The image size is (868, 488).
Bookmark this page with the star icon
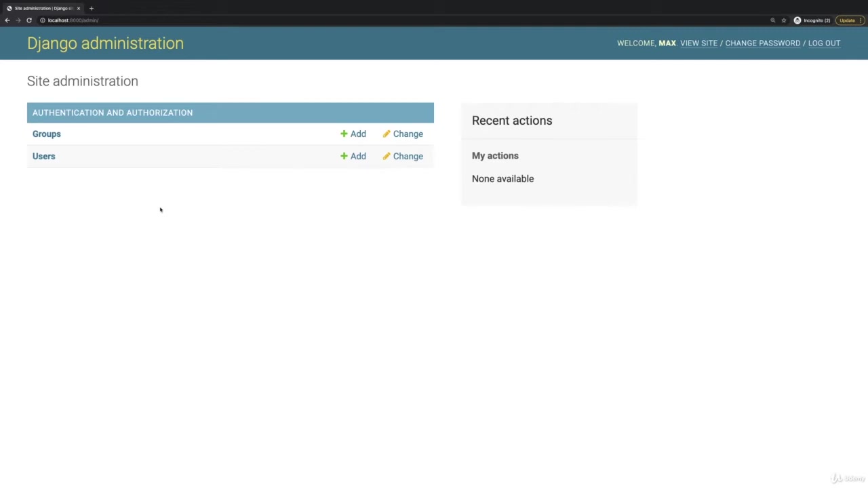[x=784, y=20]
